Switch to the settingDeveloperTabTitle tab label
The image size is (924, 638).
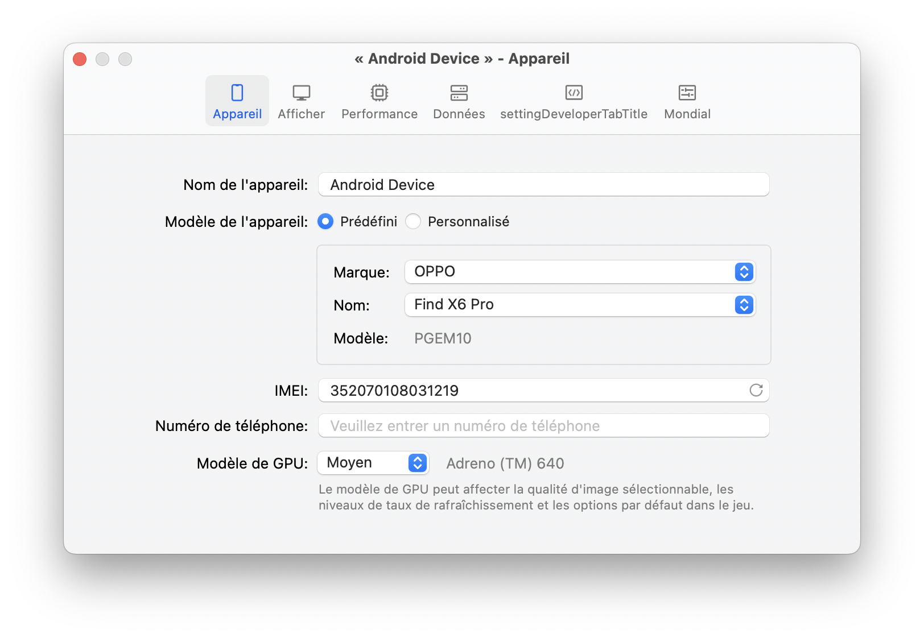tap(574, 114)
